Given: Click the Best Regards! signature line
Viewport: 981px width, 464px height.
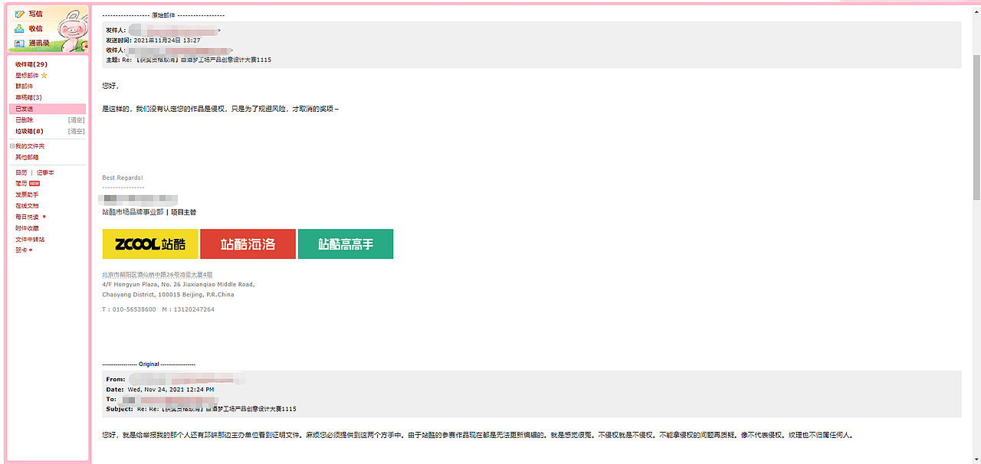Looking at the screenshot, I should point(123,178).
